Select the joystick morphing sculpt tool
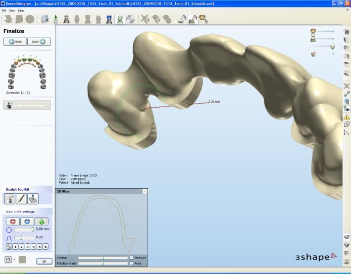This screenshot has width=351, height=274. coord(33,199)
